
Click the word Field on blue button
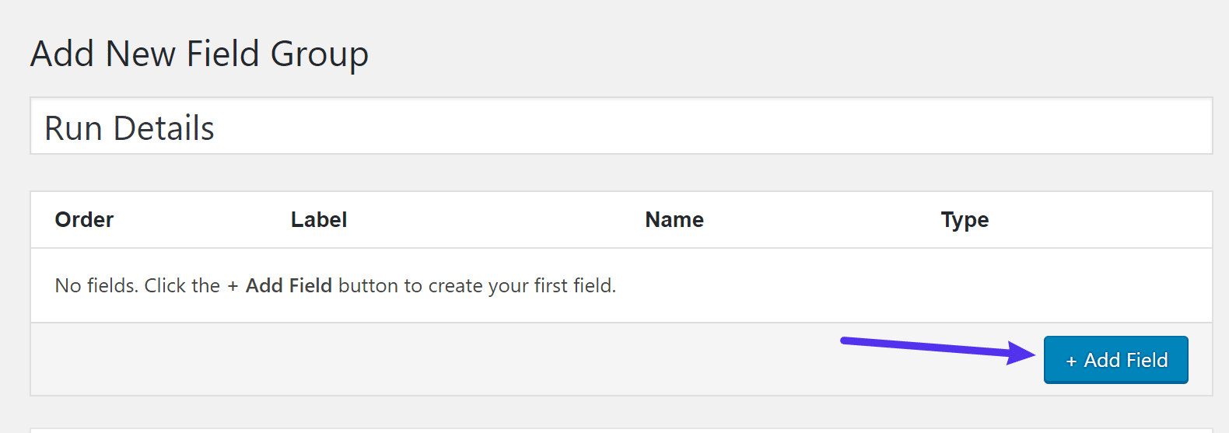pos(1147,360)
